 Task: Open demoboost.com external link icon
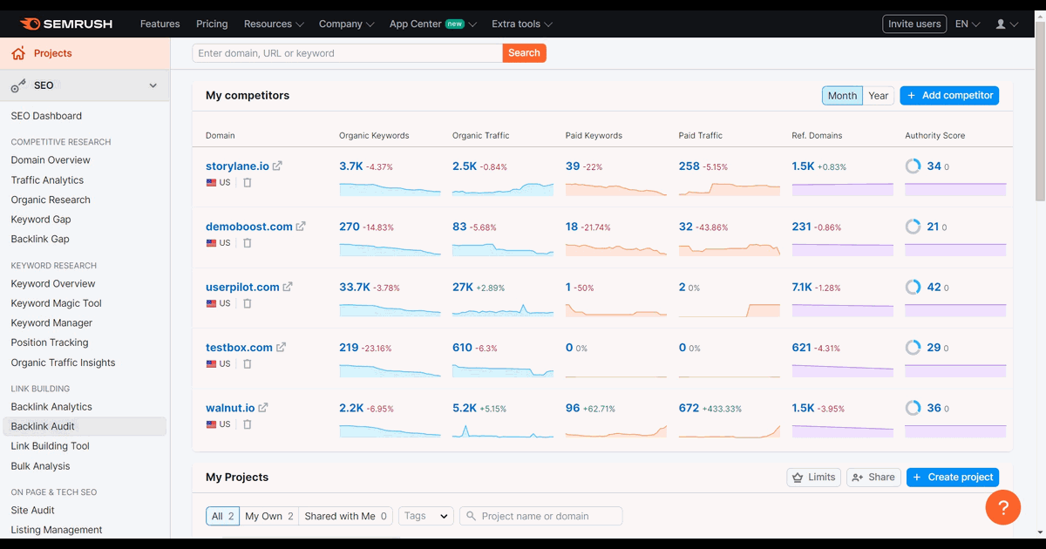301,227
